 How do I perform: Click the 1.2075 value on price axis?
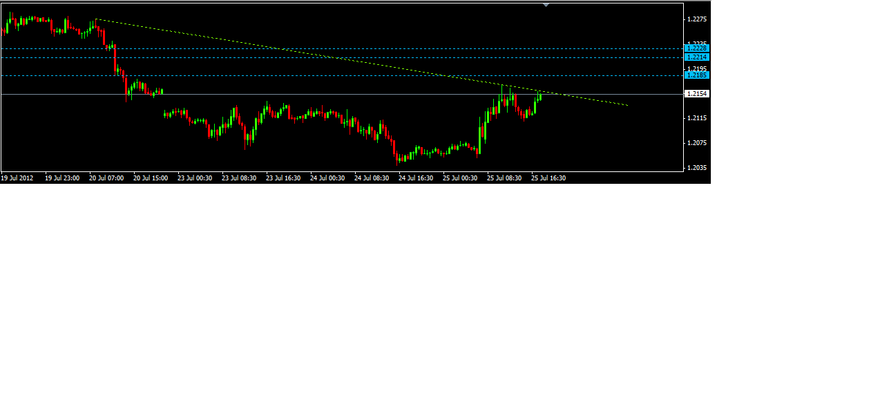point(696,144)
